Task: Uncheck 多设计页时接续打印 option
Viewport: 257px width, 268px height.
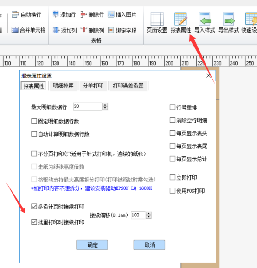Action: click(34, 207)
